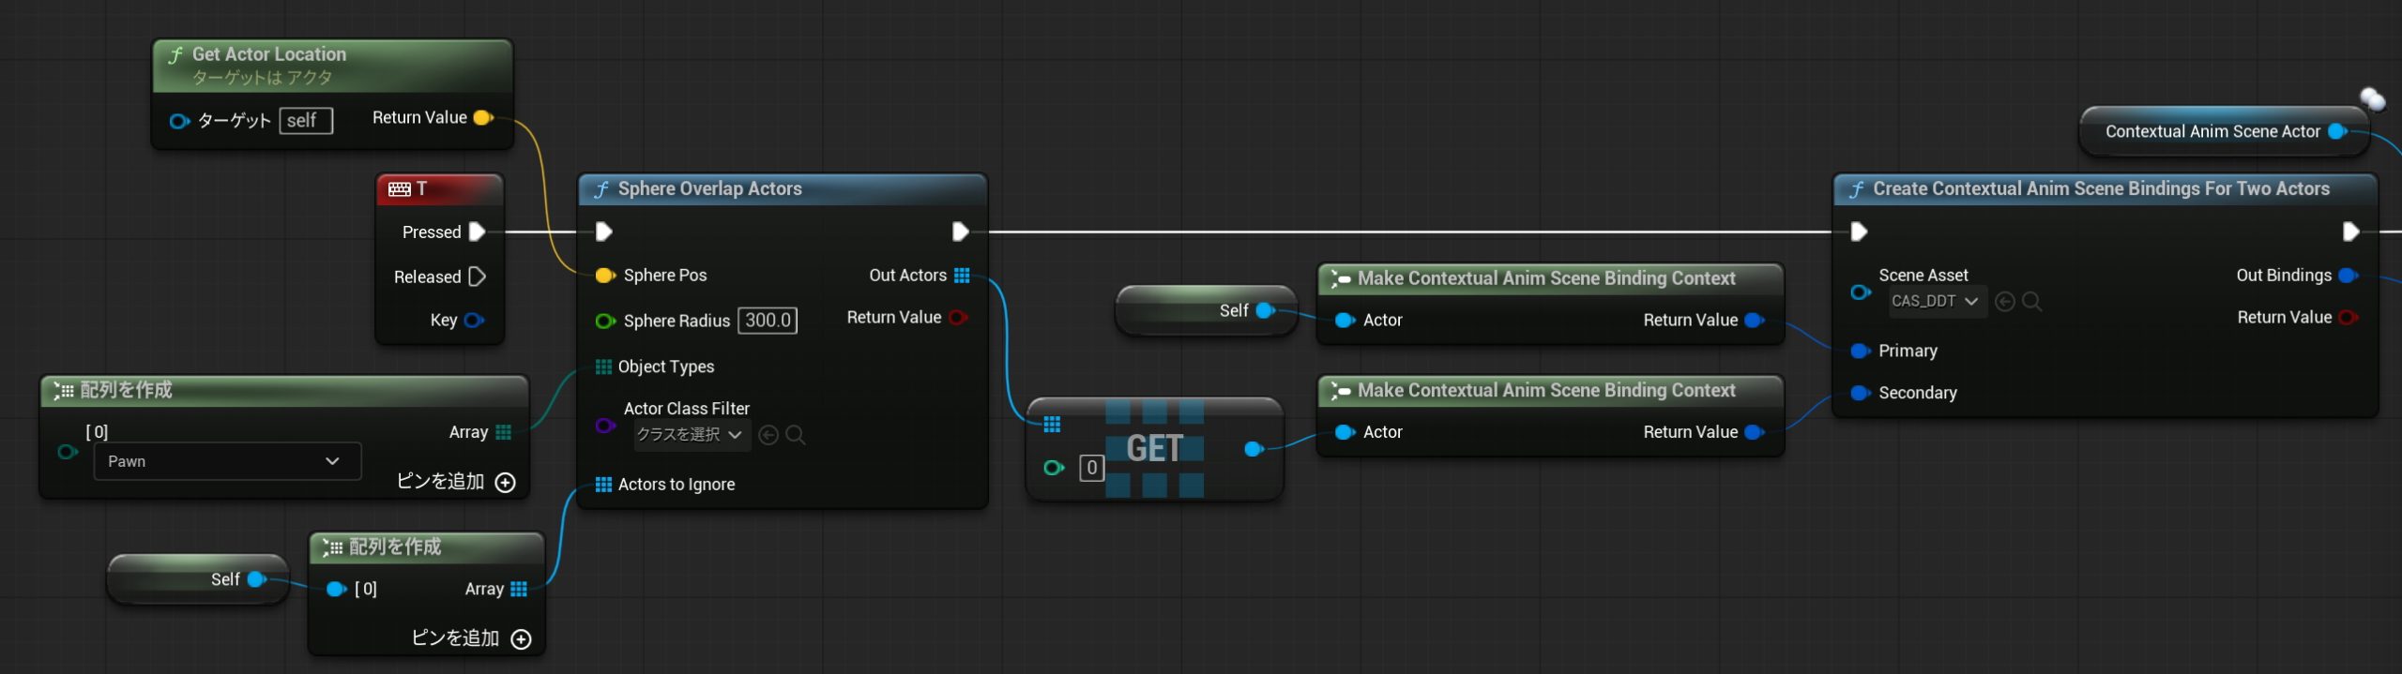Click the self target field on Get Actor Location
The height and width of the screenshot is (674, 2402).
point(305,121)
